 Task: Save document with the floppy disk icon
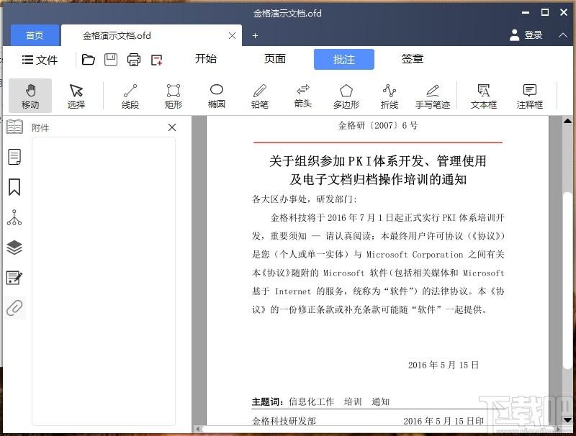(111, 59)
